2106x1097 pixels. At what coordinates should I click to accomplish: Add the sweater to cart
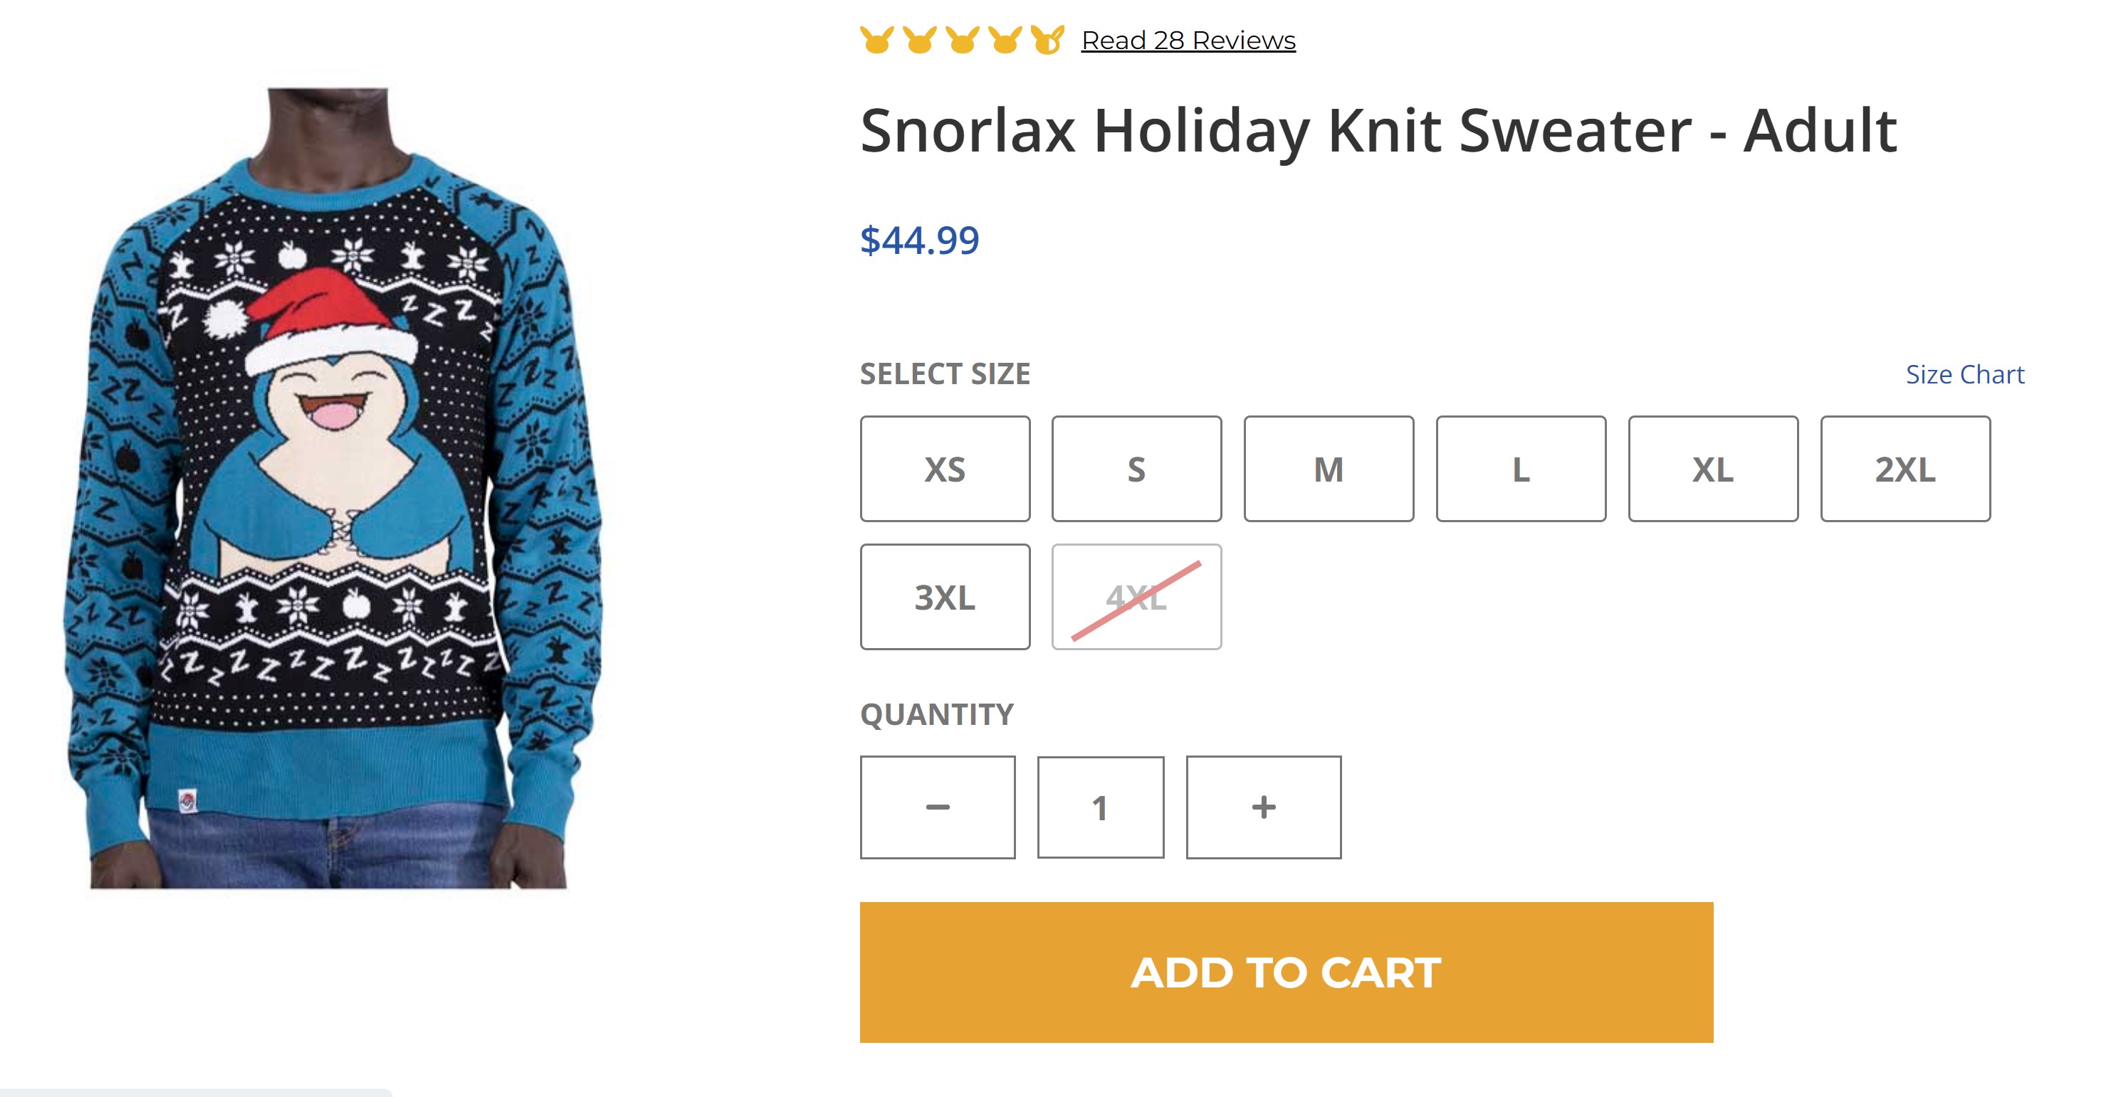1287,972
